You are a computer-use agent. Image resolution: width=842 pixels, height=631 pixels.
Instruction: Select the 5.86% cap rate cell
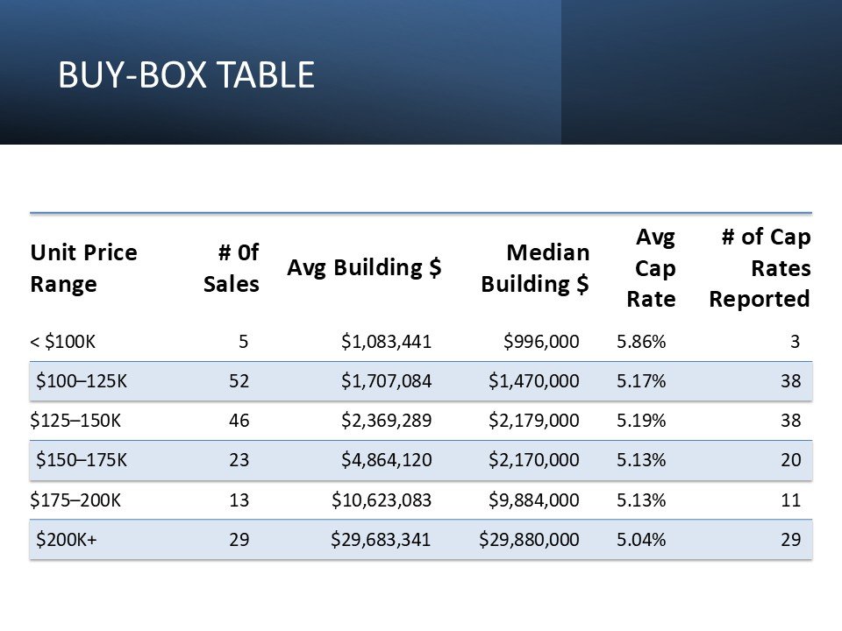[x=641, y=341]
